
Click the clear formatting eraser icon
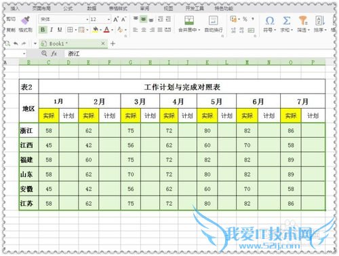[x=120, y=30]
